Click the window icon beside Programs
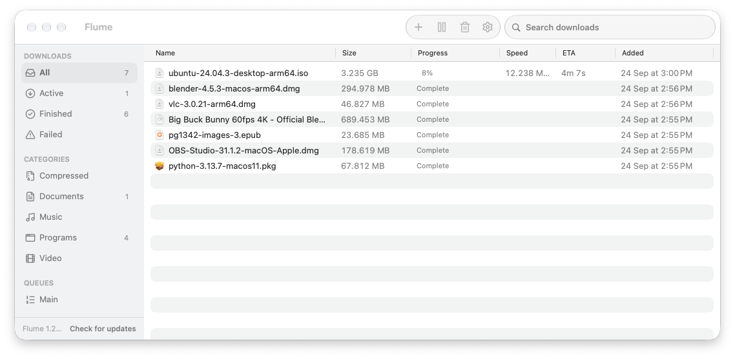735x359 pixels. 30,238
